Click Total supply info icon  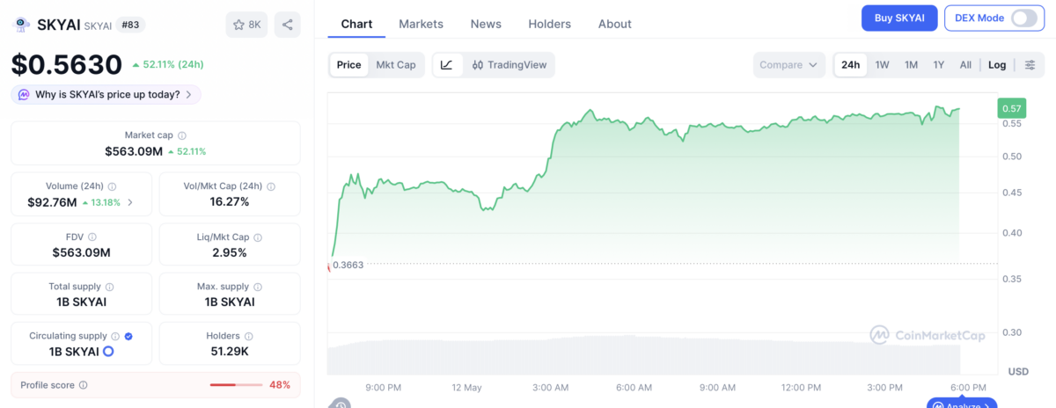point(109,287)
